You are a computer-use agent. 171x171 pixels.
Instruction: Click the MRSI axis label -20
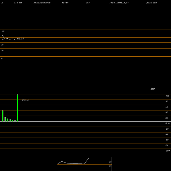pyautogui.click(x=167, y=129)
